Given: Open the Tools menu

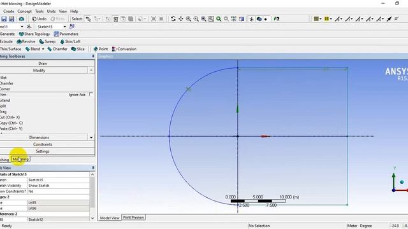Looking at the screenshot, I should tap(40, 11).
